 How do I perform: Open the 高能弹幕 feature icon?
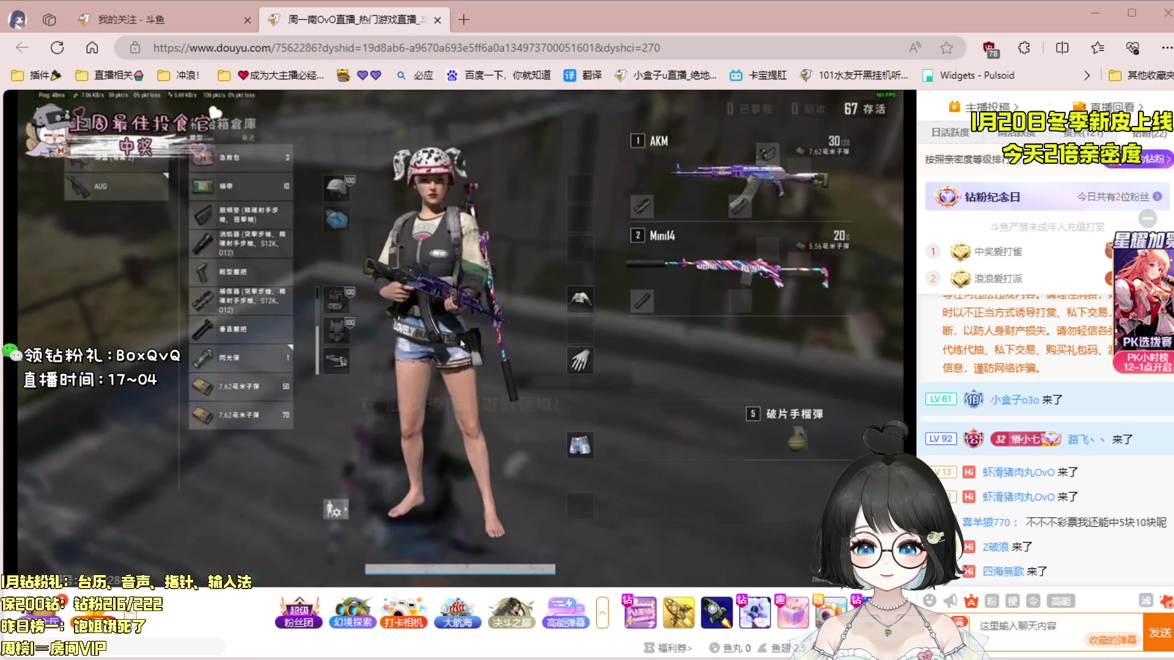click(x=565, y=611)
